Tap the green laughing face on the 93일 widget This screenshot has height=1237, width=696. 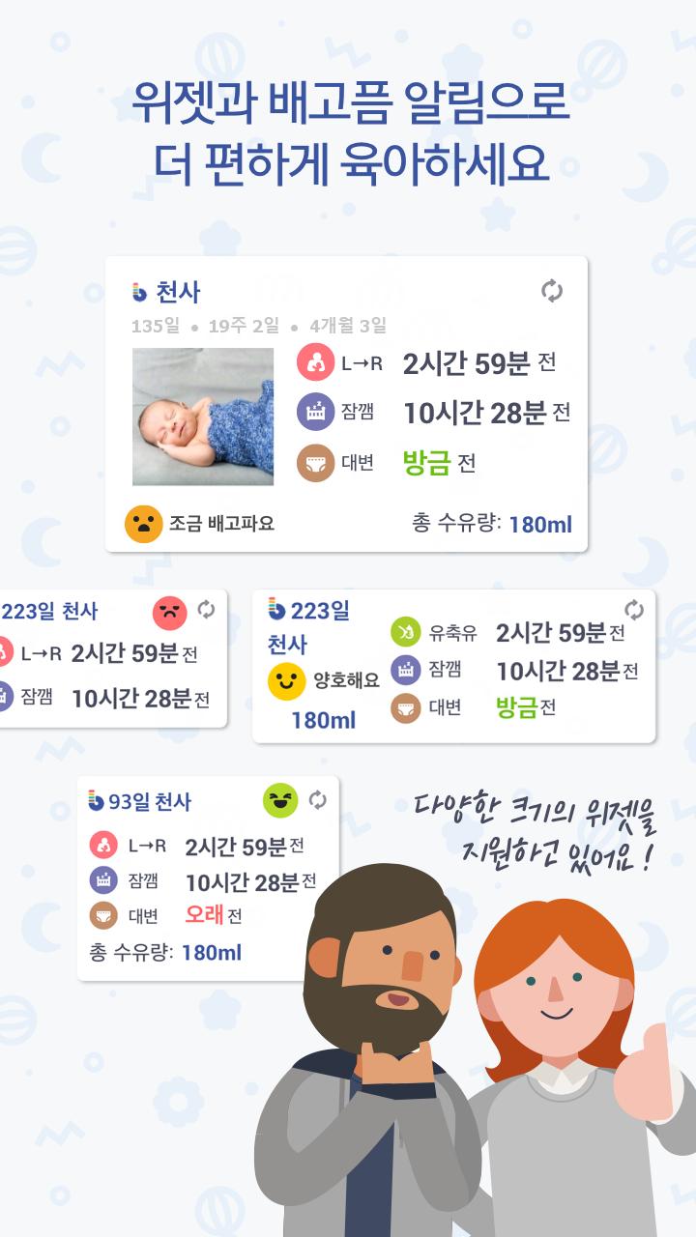[280, 800]
